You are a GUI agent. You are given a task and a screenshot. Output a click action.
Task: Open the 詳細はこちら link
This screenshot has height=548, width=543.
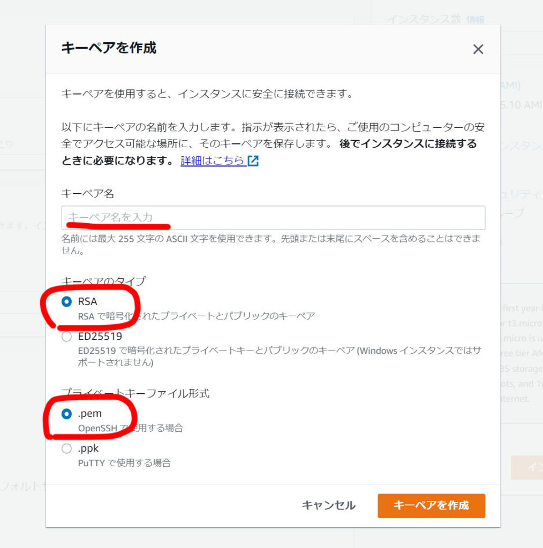point(213,161)
